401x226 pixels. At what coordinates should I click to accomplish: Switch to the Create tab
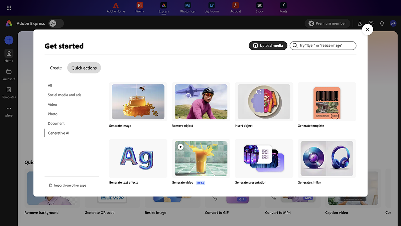[x=56, y=68]
